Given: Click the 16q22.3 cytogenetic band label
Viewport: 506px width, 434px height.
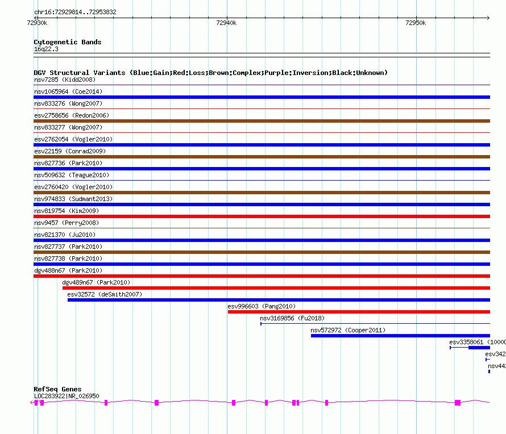Looking at the screenshot, I should [46, 49].
